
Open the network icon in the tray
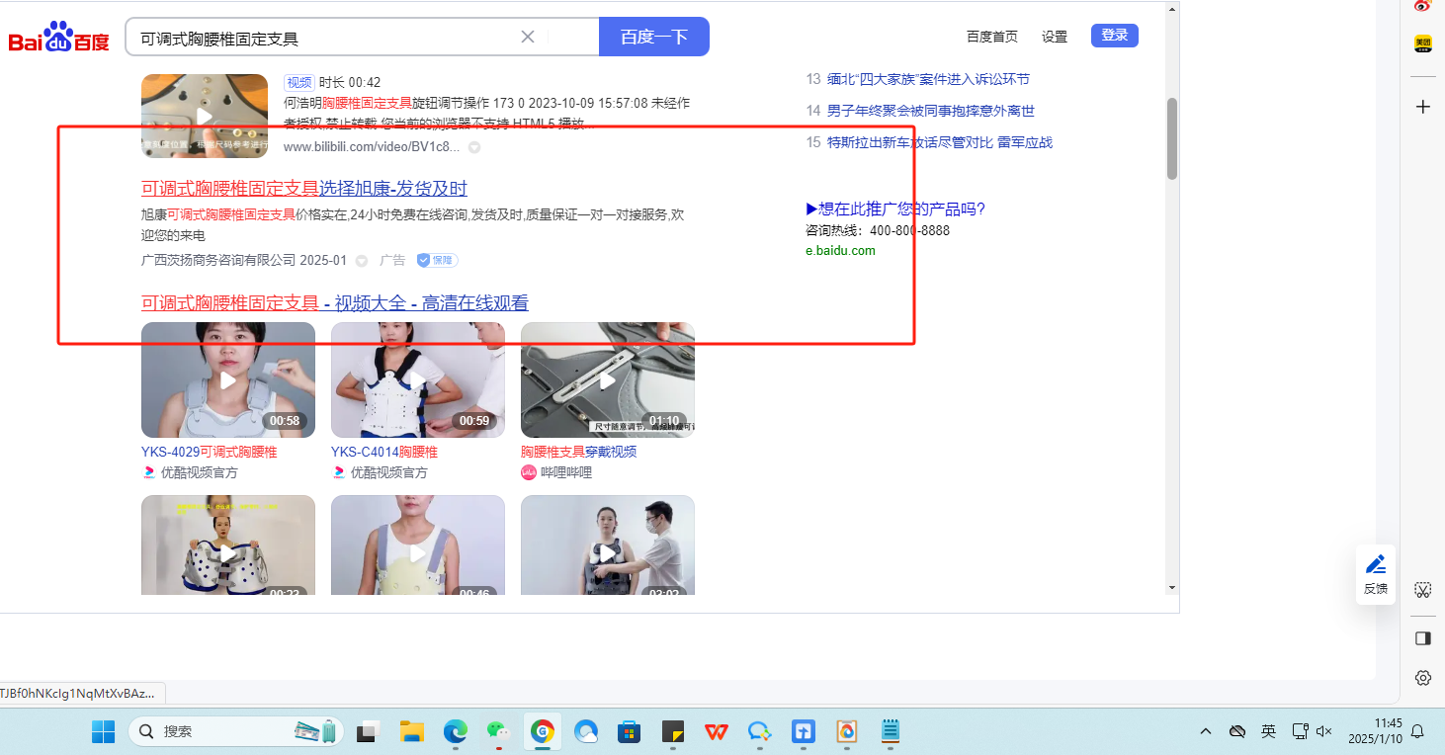[x=1301, y=732]
